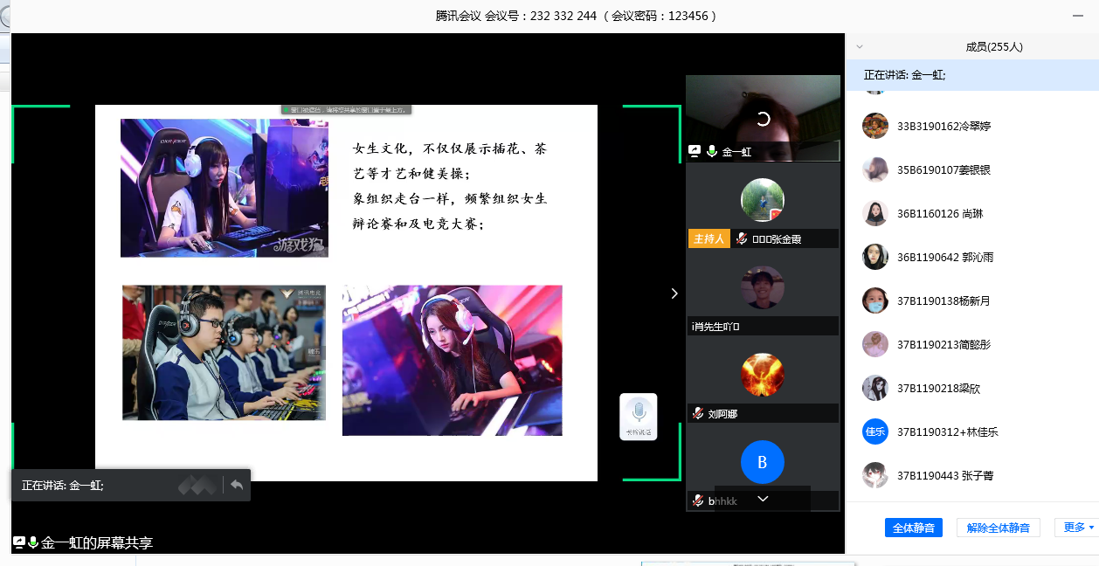This screenshot has width=1099, height=566.
Task: Click the 佳乐 avatar in the member list
Action: pyautogui.click(x=874, y=431)
